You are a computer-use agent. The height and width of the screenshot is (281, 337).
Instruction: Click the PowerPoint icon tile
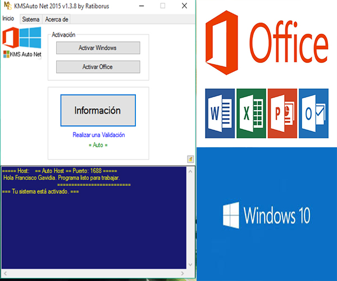point(283,114)
